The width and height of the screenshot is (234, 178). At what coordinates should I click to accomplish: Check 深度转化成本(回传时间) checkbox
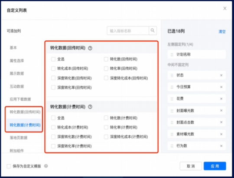click(106, 78)
